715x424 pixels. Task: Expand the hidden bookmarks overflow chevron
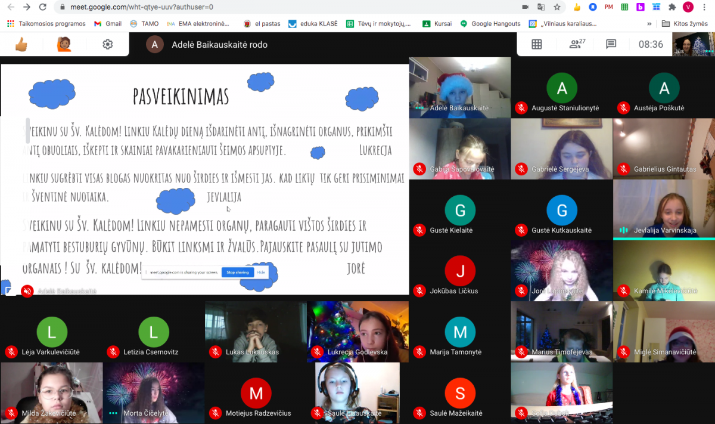pos(649,24)
